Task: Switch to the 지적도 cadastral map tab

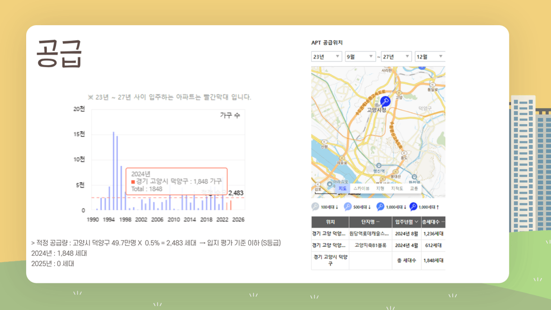Action: (x=397, y=189)
